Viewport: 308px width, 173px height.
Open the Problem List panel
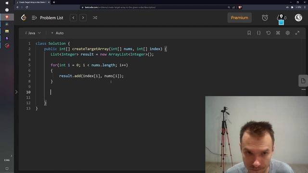point(48,18)
